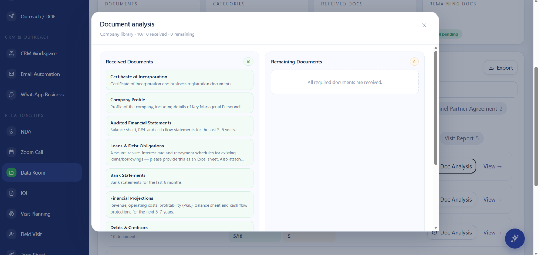Follow the first View → link

pyautogui.click(x=492, y=166)
